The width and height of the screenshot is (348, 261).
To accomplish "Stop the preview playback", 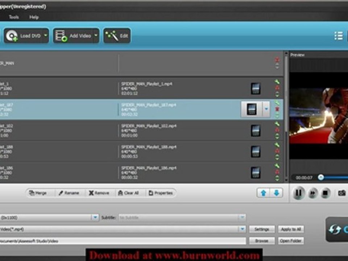I will click(x=325, y=193).
